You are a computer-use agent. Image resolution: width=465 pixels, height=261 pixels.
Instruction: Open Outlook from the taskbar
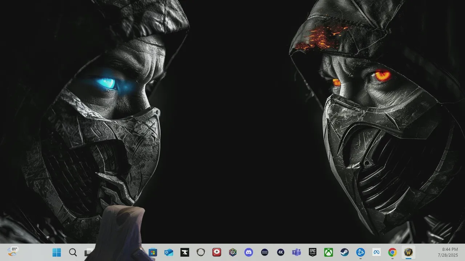click(169, 252)
